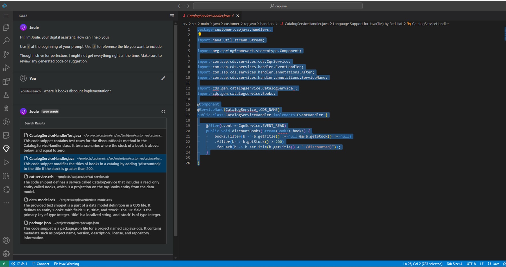Open the Joule diamond icon in the activity bar
This screenshot has height=267, width=506.
pyautogui.click(x=6, y=149)
